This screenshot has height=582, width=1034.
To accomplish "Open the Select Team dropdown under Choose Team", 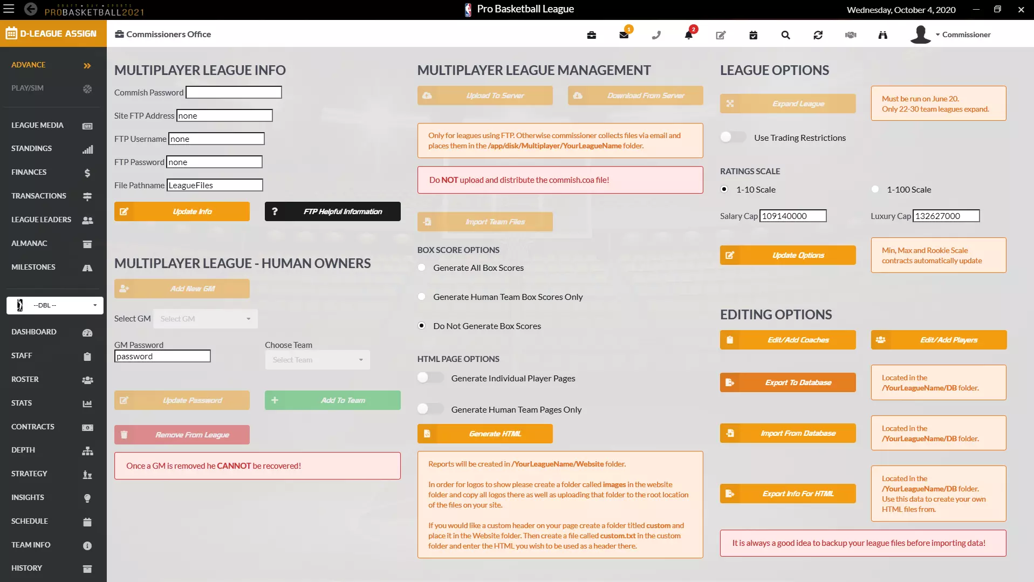I will click(318, 360).
